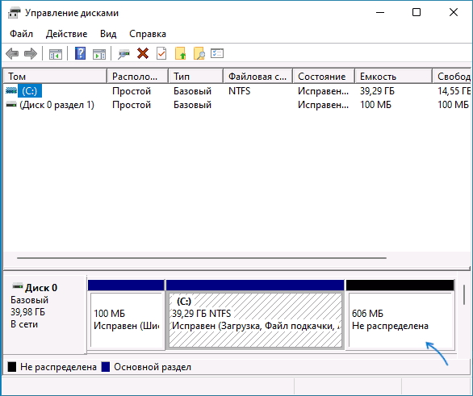Open the Файл menu
473x396 pixels.
click(22, 34)
